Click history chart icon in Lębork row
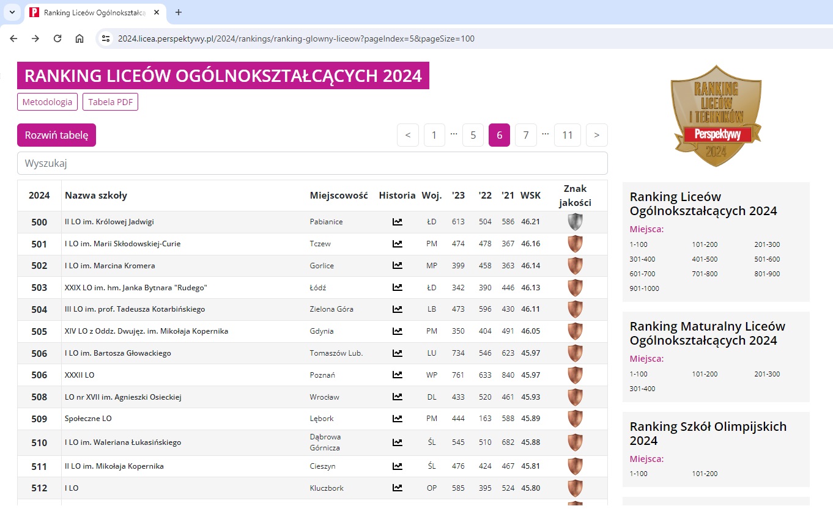833x517 pixels. click(x=397, y=419)
